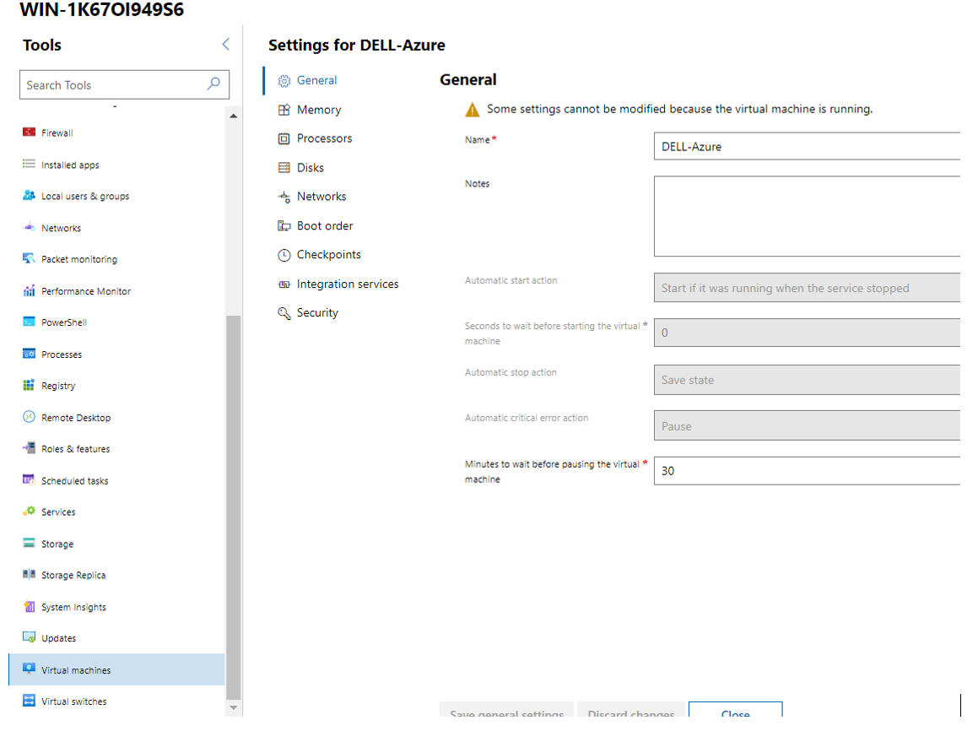Viewport: 978px width, 731px height.
Task: Open the Scheduled tasks tool link
Action: (x=75, y=481)
